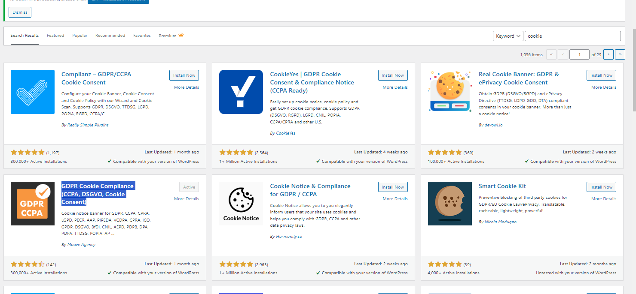Switch to the Popular tab
This screenshot has height=294, width=636.
click(x=80, y=36)
